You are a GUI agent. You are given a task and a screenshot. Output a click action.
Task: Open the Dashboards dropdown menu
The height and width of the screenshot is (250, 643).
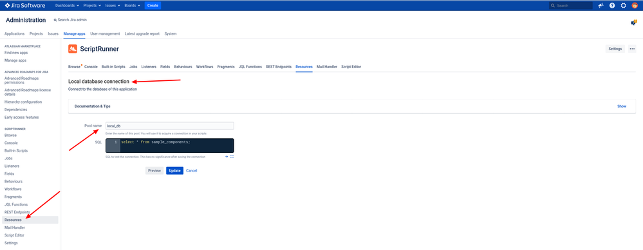(67, 6)
